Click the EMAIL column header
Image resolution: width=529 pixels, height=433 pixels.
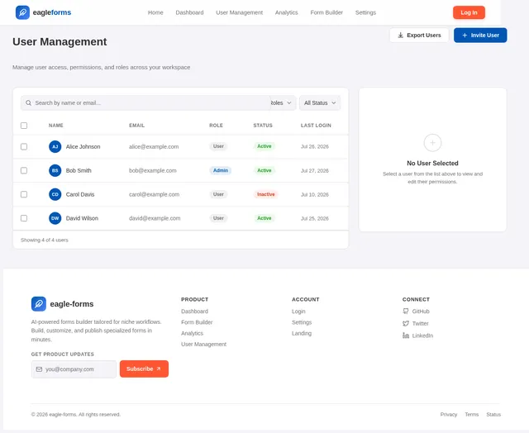pos(136,126)
